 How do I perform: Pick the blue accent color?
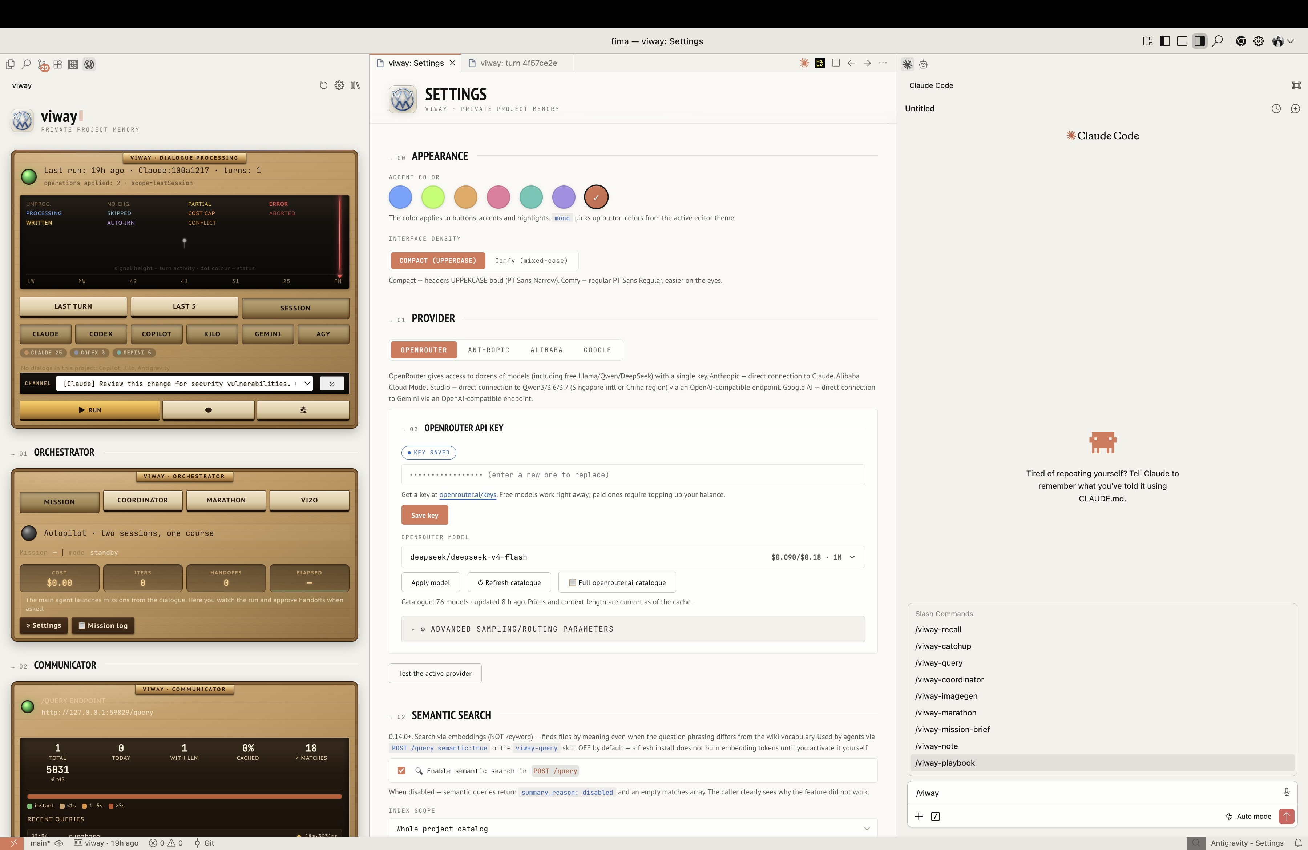pyautogui.click(x=400, y=197)
